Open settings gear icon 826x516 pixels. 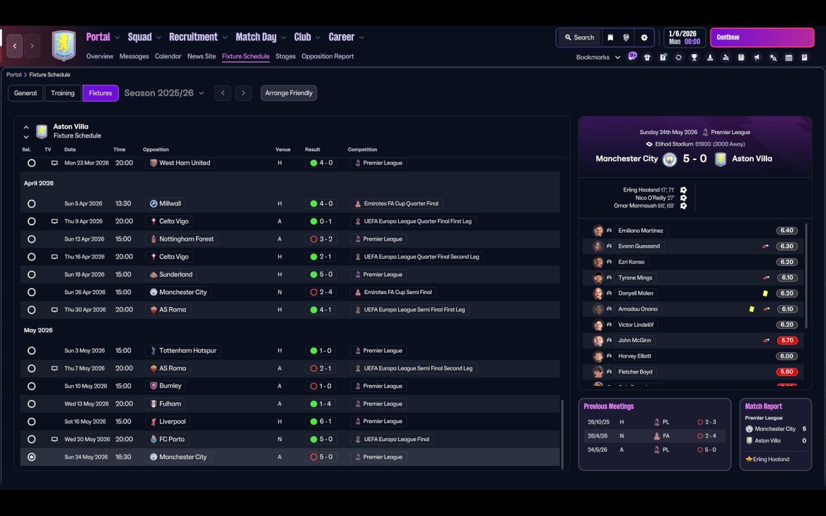[644, 37]
